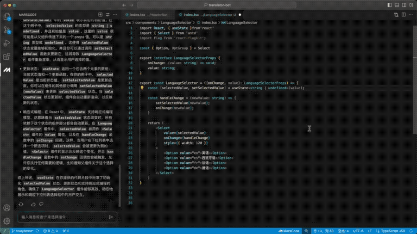Regenerate the MarsCode response
Viewport: 417px width, 234px height.
coord(21,204)
